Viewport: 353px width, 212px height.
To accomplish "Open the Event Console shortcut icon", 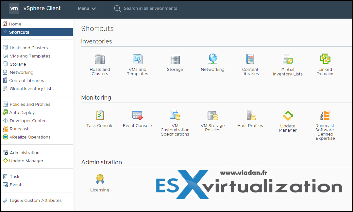I will click(137, 115).
